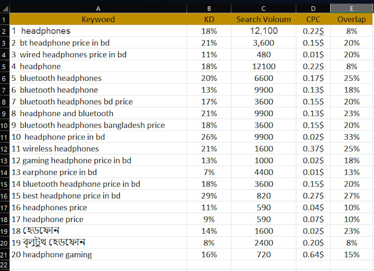Screen dimensions: 374x271
Task: Select column B header
Action: pyautogui.click(x=209, y=9)
